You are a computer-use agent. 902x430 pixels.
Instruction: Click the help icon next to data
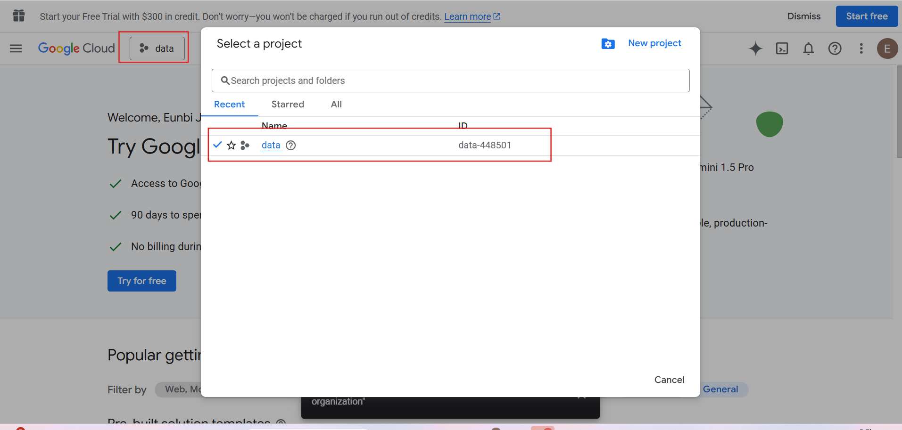(x=291, y=145)
